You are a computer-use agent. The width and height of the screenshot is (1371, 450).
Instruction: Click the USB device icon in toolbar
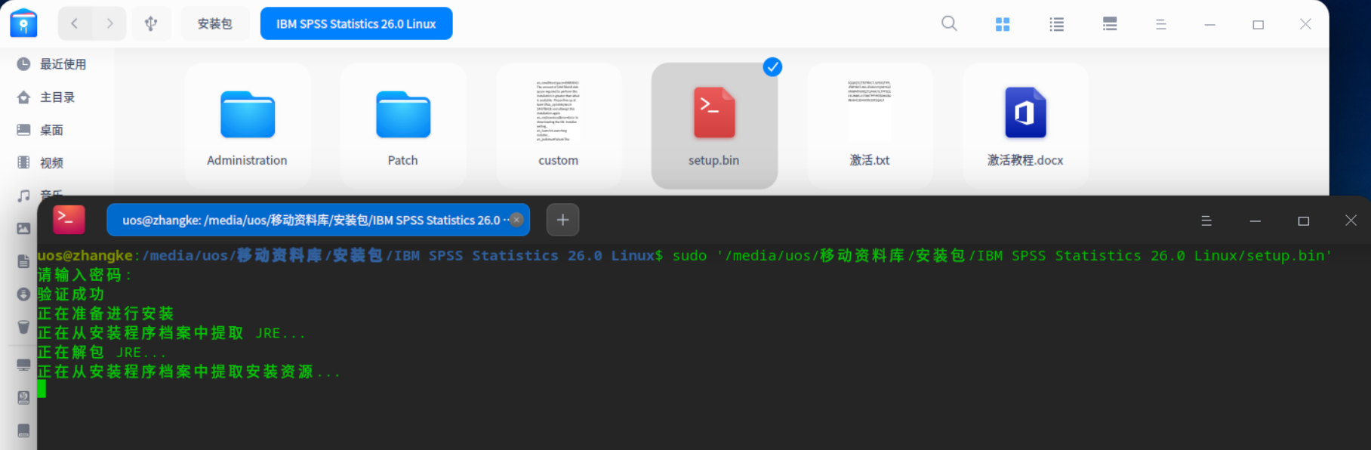coord(151,23)
